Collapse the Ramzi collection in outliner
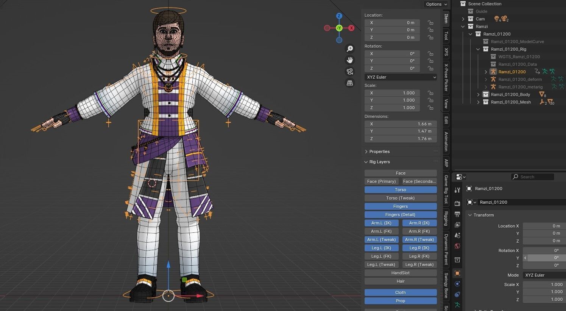566x311 pixels. click(x=463, y=26)
